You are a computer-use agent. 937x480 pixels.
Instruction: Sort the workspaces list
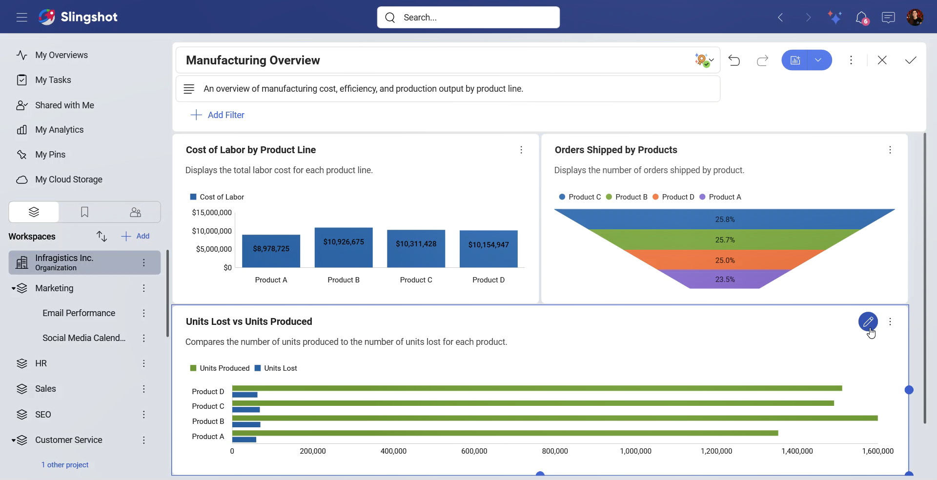[x=102, y=237]
